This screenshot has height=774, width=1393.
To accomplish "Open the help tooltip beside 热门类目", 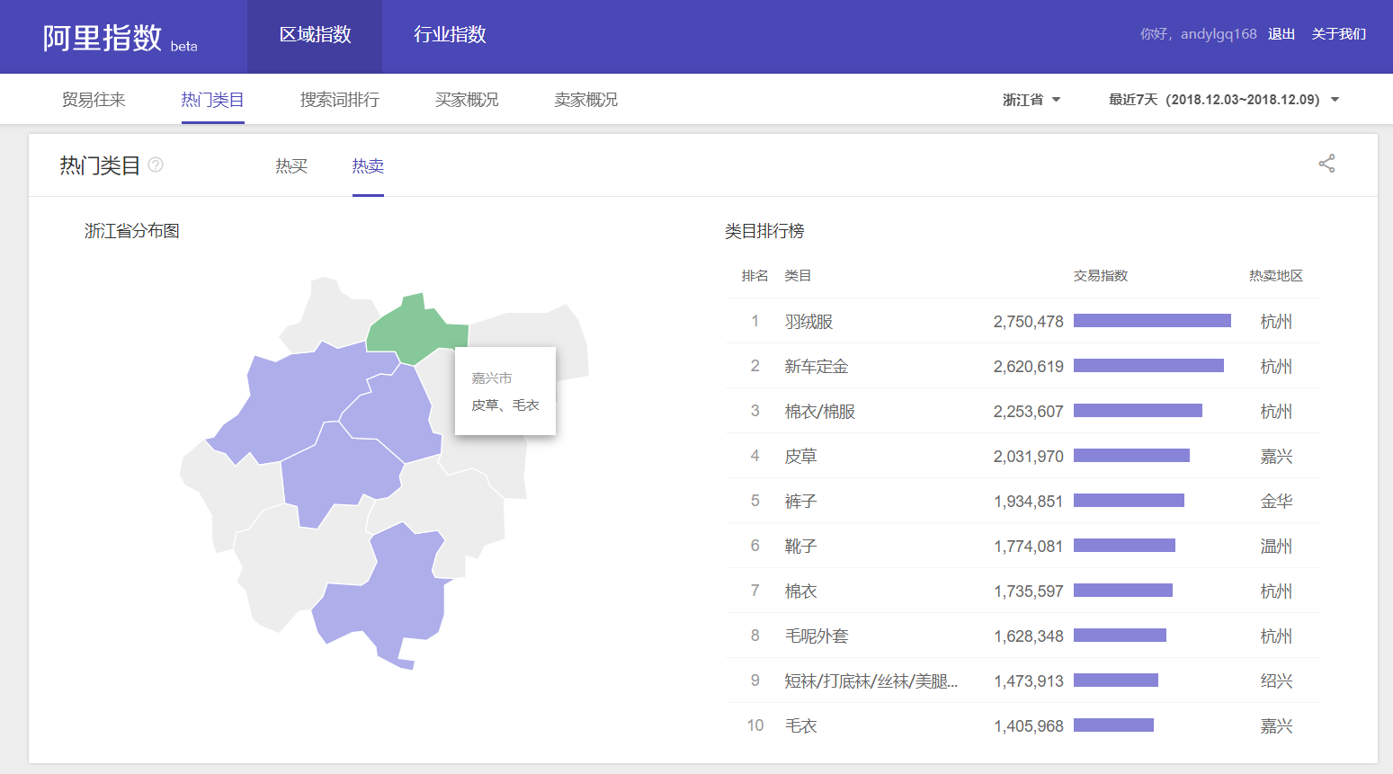I will (x=156, y=165).
